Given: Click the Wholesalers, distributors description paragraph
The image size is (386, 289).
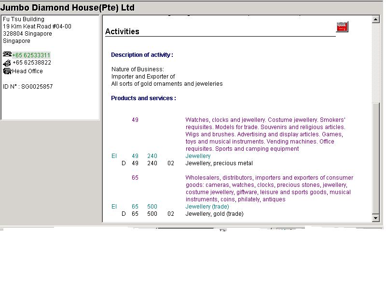Looking at the screenshot, I should coord(268,188).
